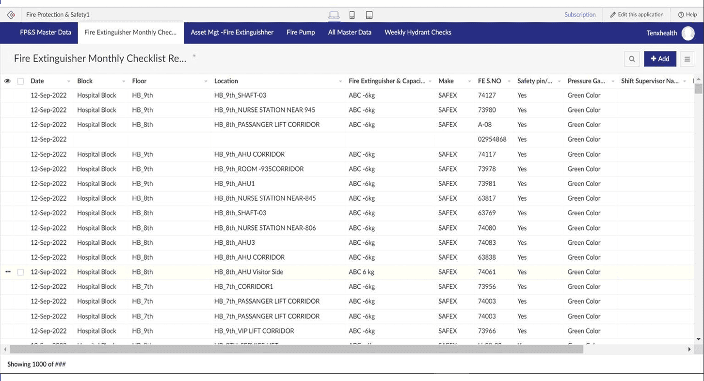The height and width of the screenshot is (381, 704).
Task: Open Pressure Gauge column dropdown arrow
Action: pyautogui.click(x=613, y=81)
